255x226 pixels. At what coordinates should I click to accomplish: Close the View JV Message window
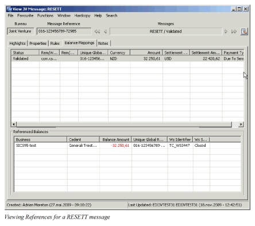pyautogui.click(x=246, y=9)
